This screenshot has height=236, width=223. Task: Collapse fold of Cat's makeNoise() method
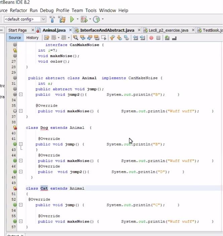tap(21, 221)
